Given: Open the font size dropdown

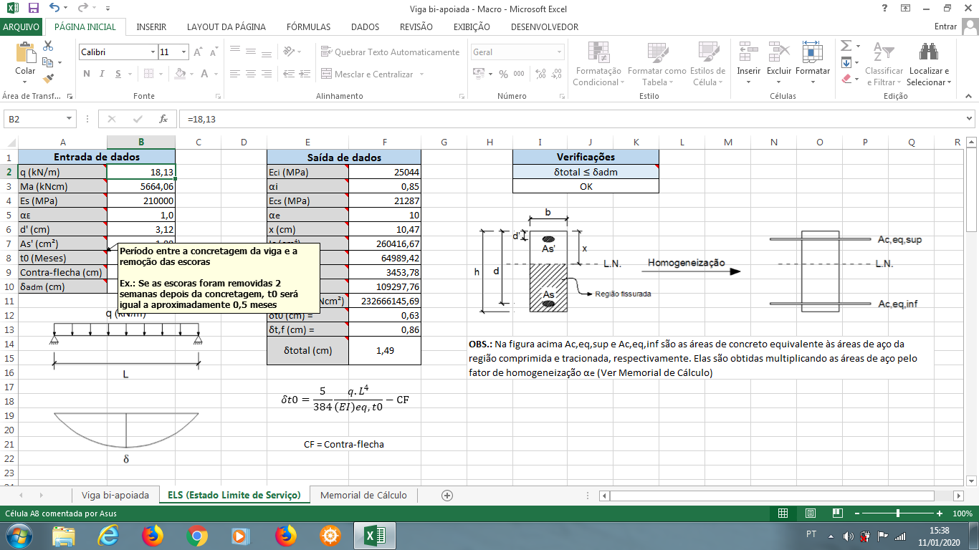Looking at the screenshot, I should [184, 52].
